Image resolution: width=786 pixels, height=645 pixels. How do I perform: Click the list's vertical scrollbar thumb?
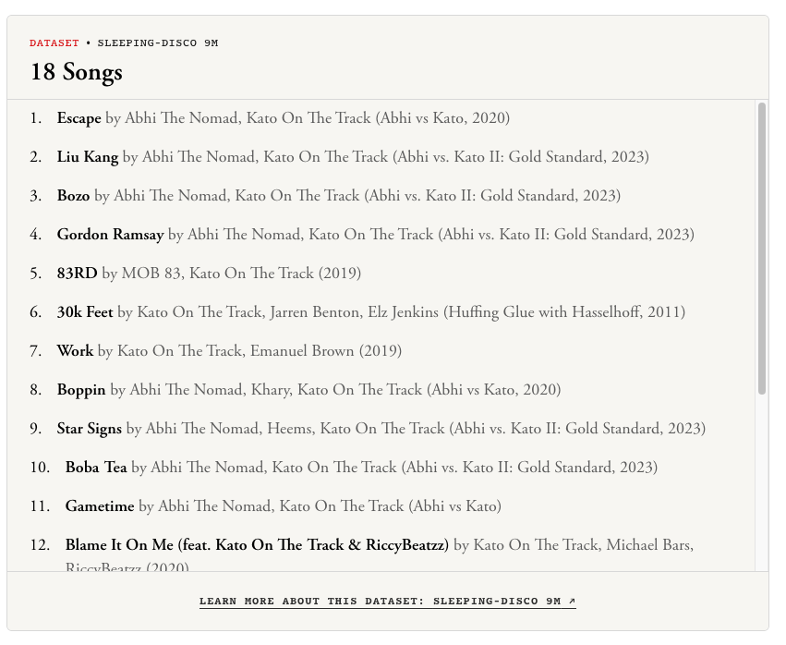coord(761,249)
